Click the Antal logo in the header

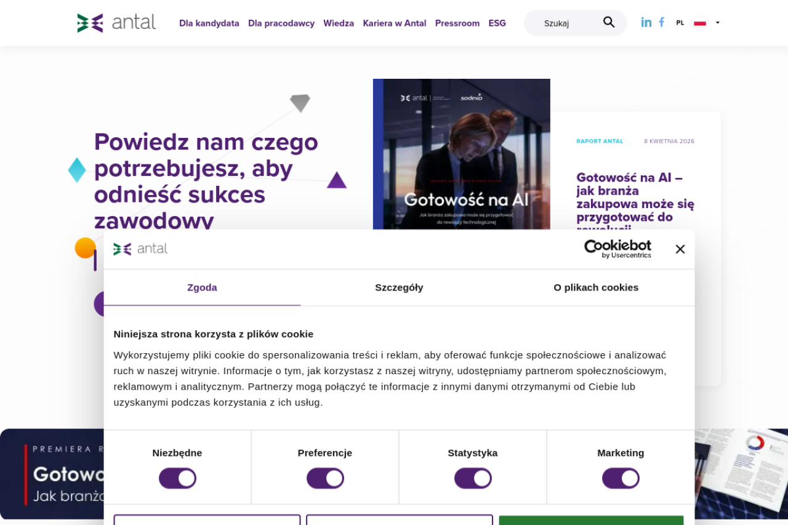(116, 23)
